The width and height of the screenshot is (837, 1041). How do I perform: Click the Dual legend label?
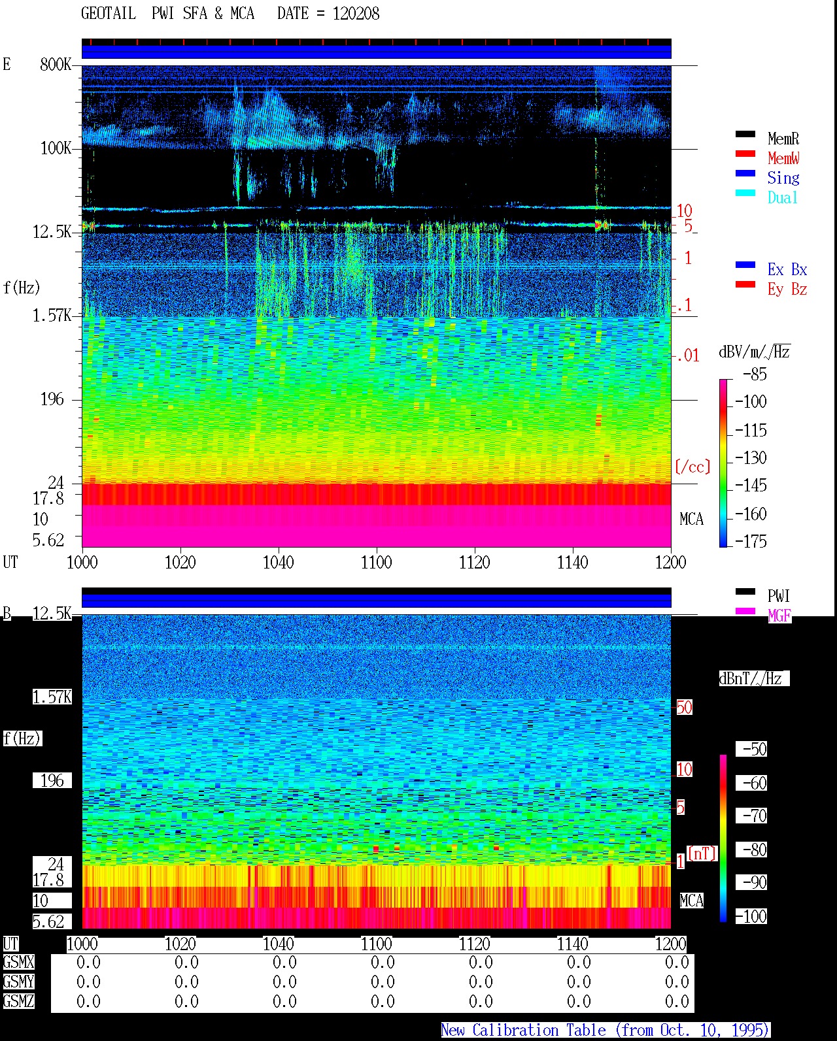[x=783, y=197]
